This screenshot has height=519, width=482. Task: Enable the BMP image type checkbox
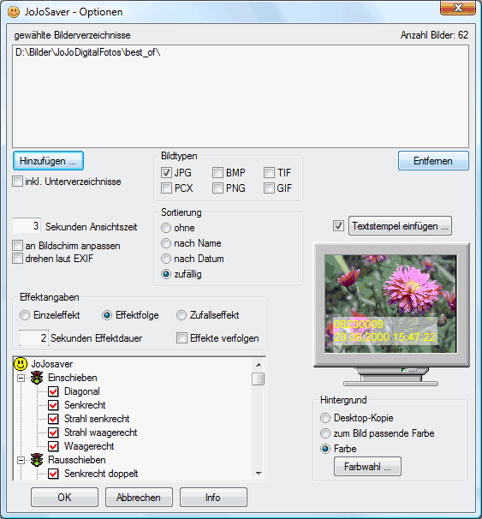click(x=217, y=172)
